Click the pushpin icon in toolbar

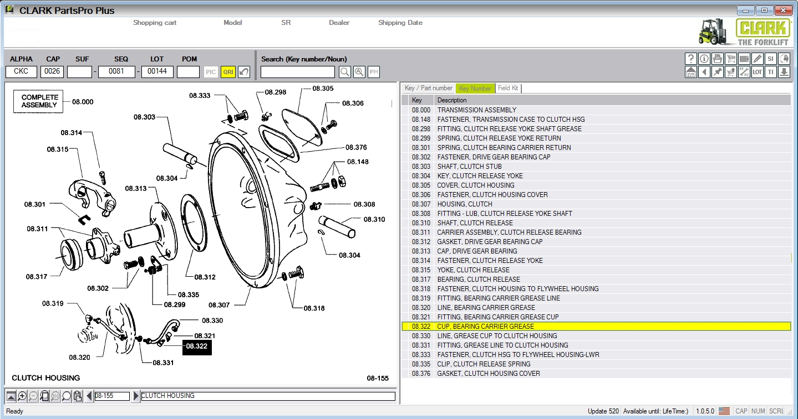click(x=717, y=72)
